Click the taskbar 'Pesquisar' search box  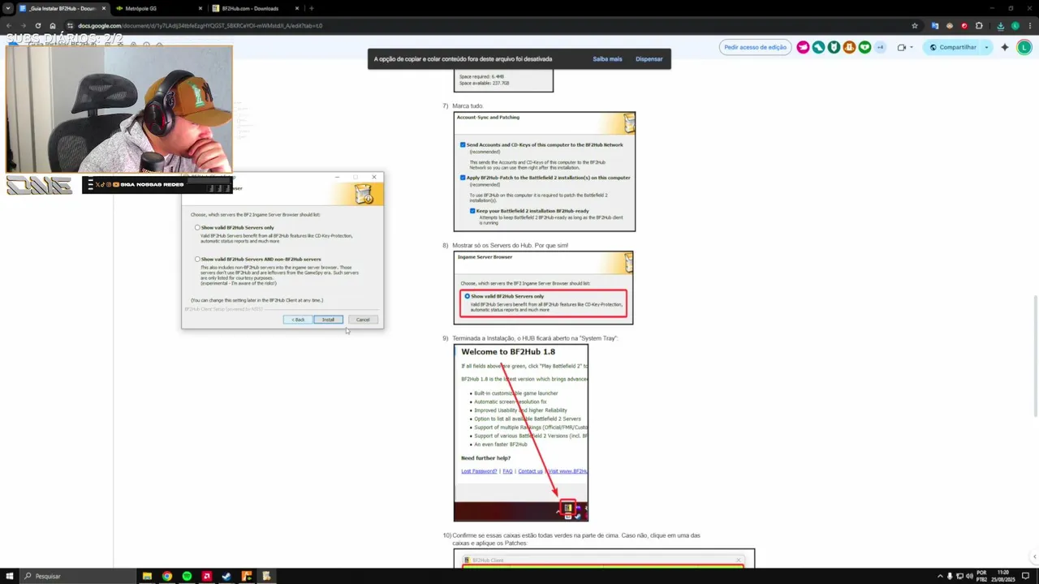77,576
